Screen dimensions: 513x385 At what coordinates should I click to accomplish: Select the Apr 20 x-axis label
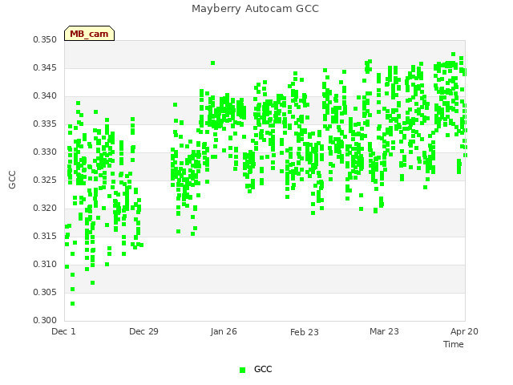(x=464, y=331)
